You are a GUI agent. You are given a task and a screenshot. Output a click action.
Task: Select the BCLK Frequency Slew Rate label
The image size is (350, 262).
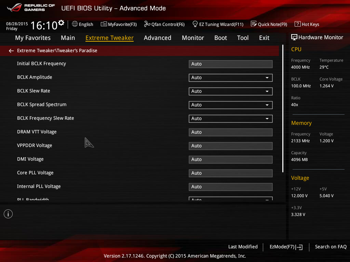click(45, 118)
